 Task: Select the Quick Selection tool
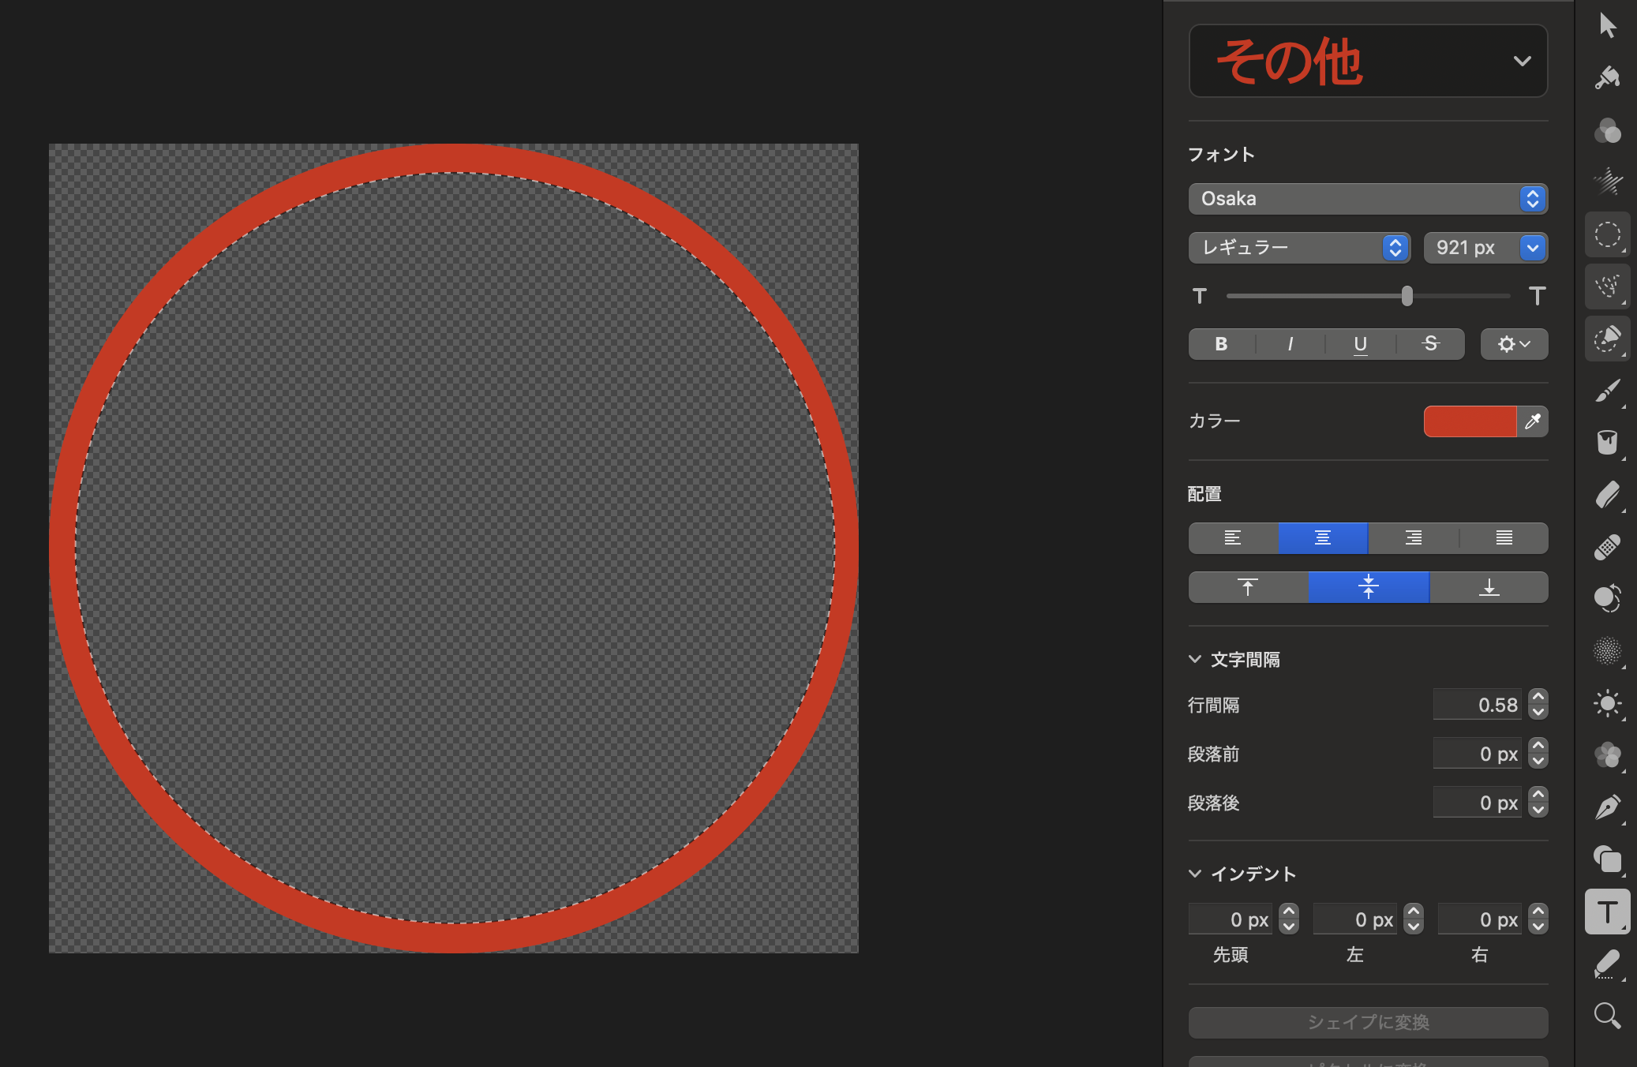[x=1607, y=339]
